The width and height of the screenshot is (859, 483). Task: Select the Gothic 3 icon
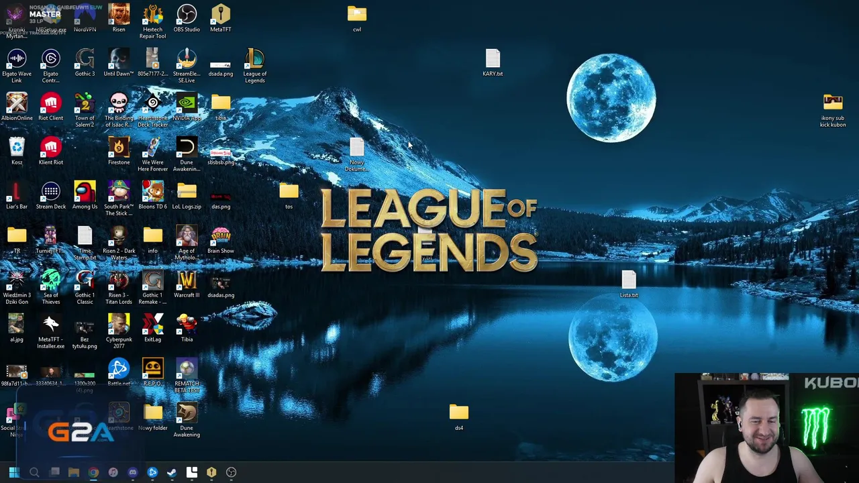point(85,63)
